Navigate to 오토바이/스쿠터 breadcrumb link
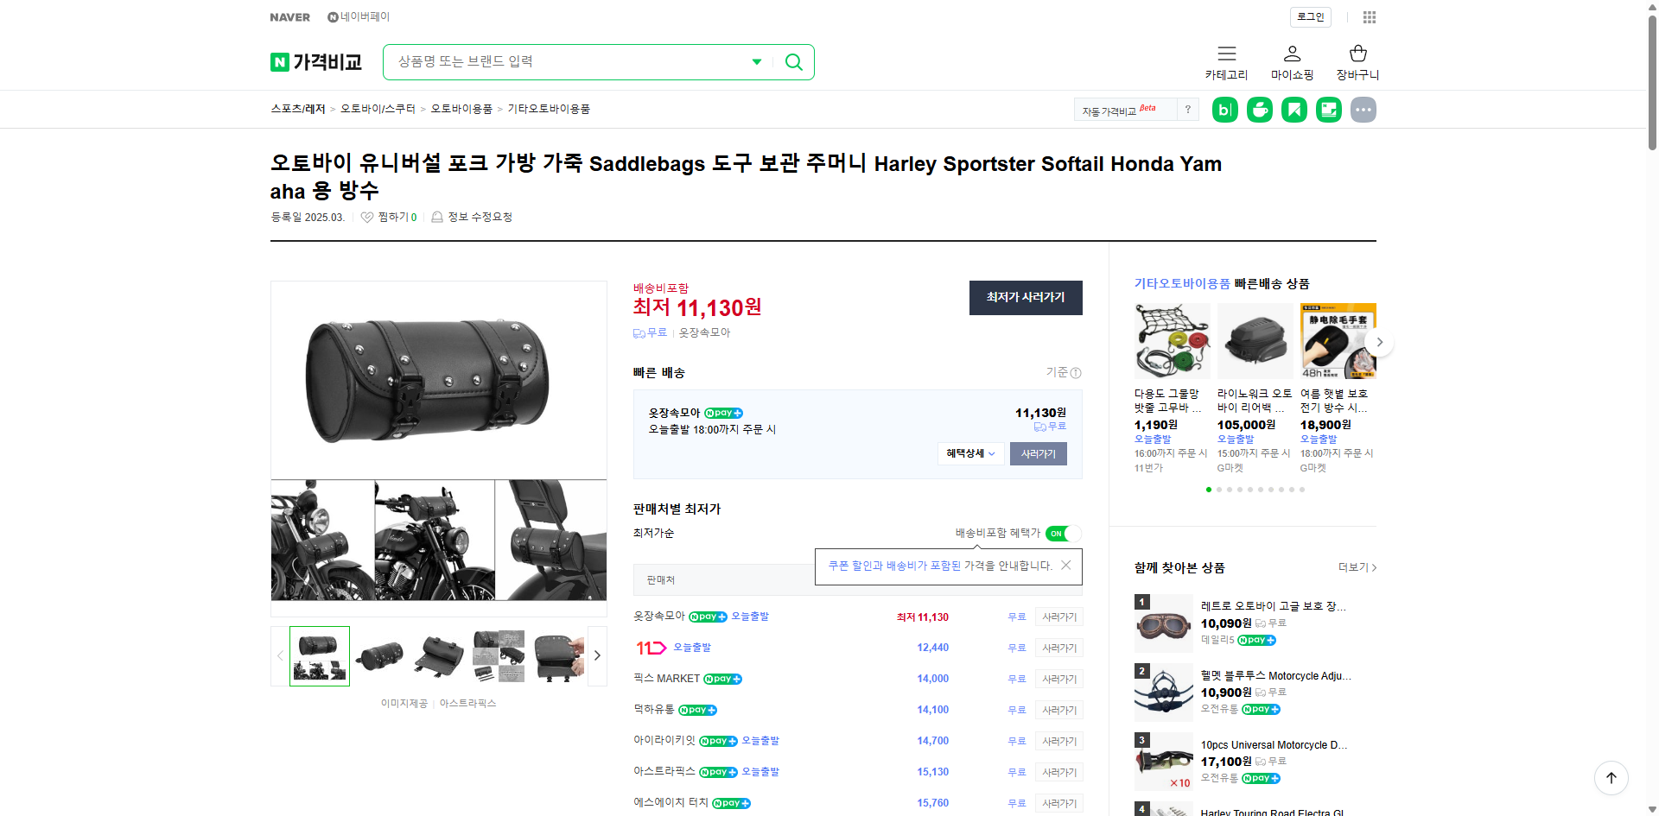Screen dimensions: 1659x816 point(377,109)
